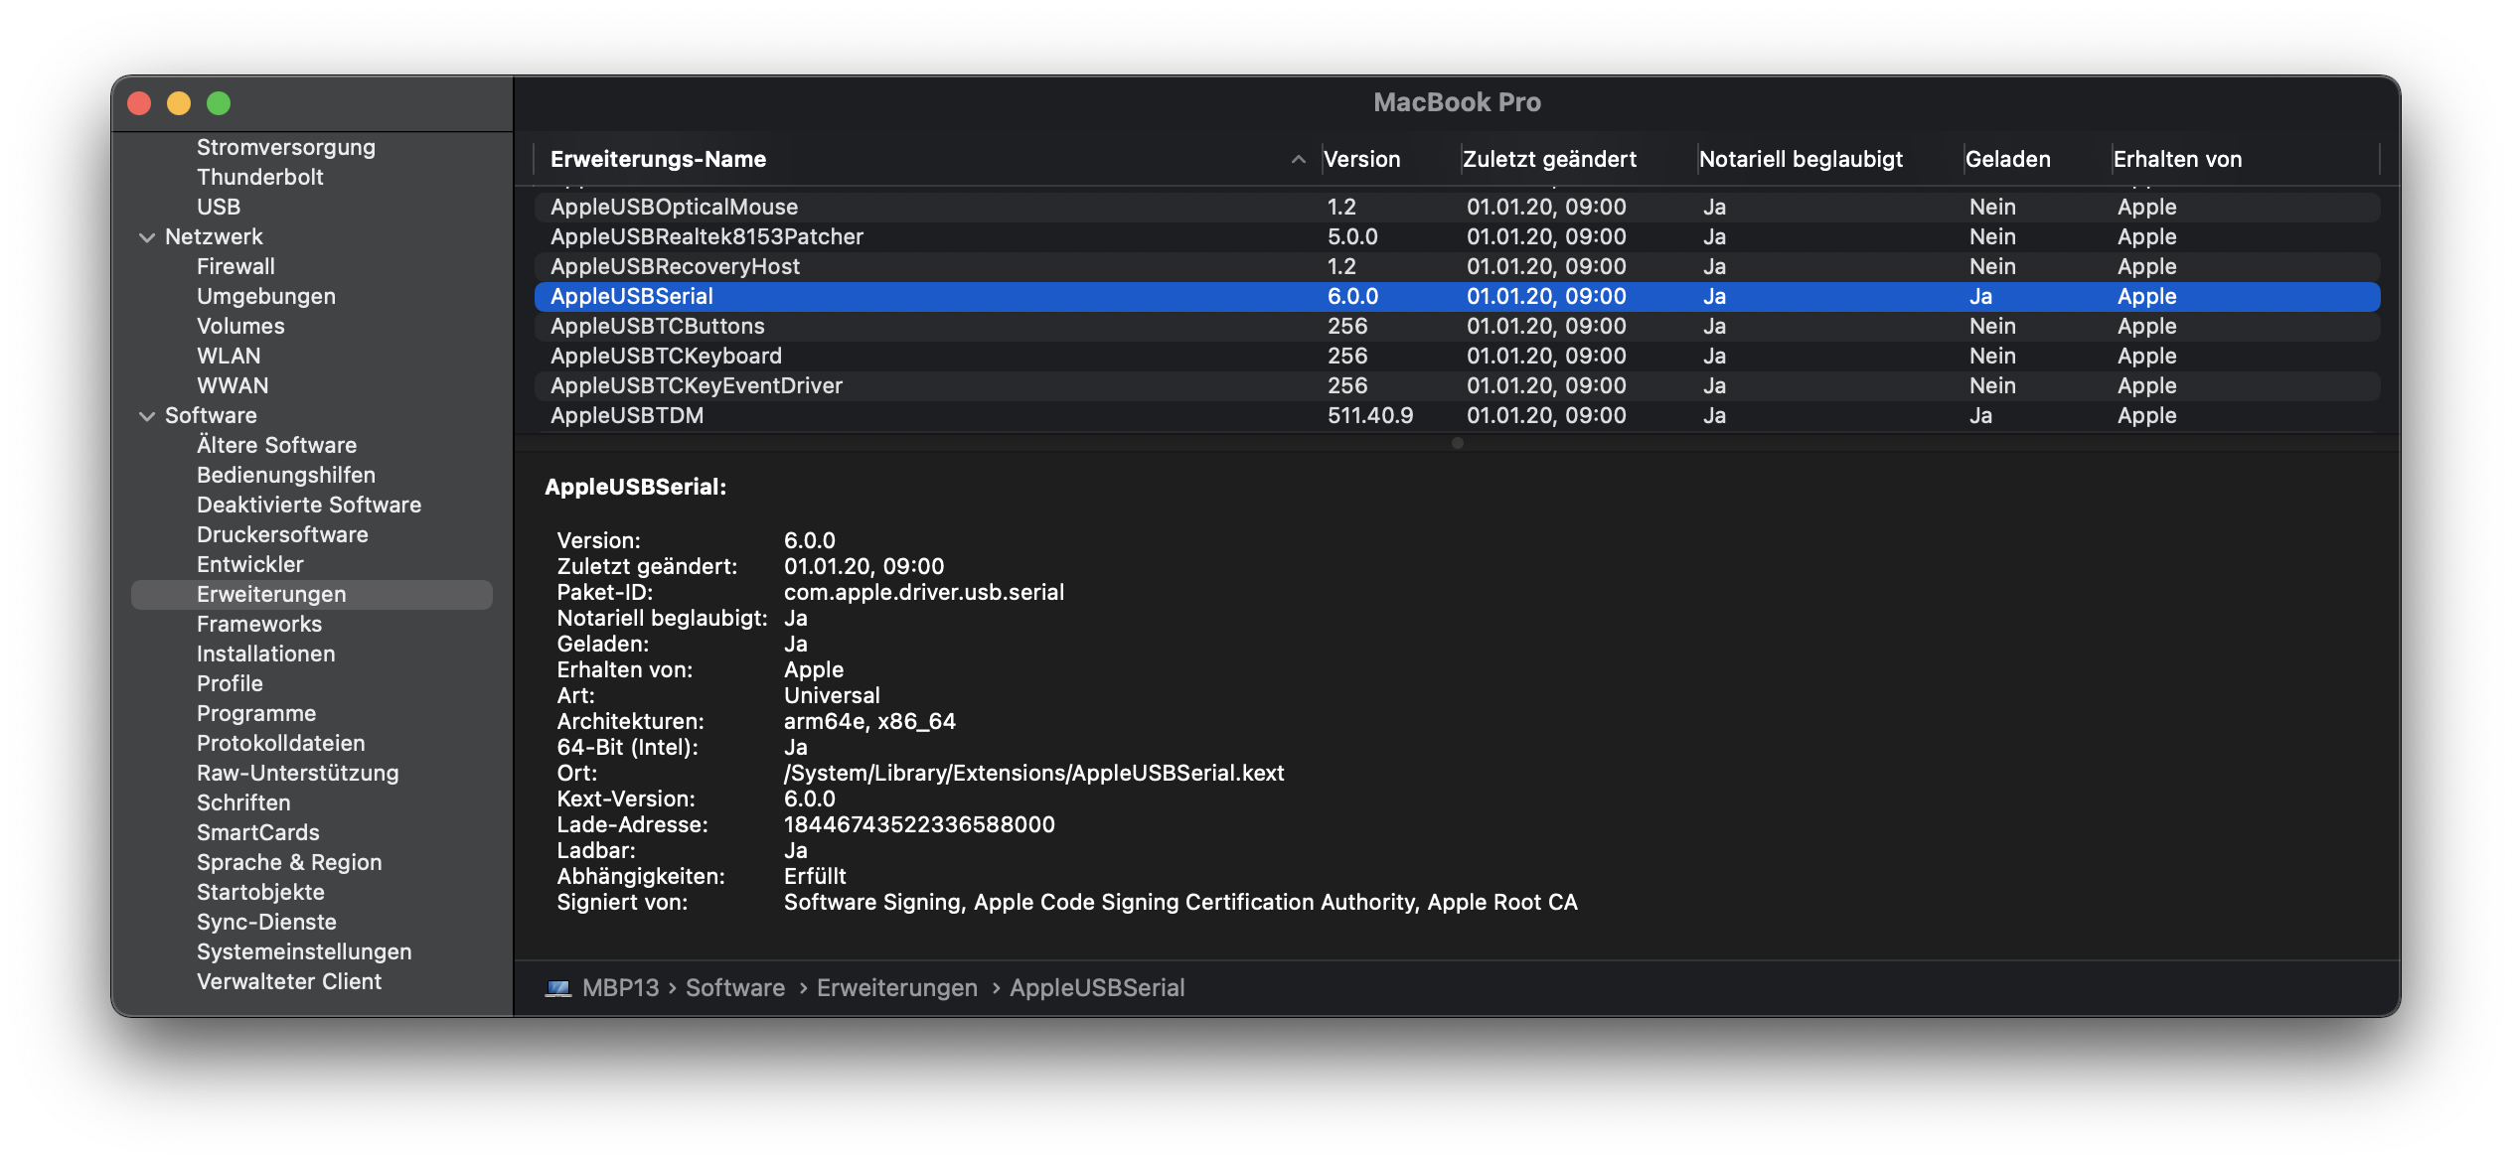Select Druckersoftware in the sidebar

tap(282, 534)
